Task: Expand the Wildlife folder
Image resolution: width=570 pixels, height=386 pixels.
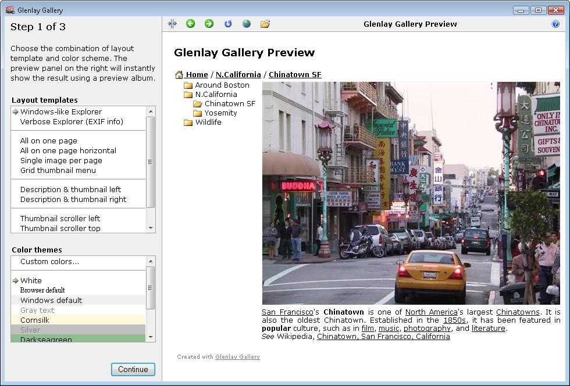Action: point(208,122)
